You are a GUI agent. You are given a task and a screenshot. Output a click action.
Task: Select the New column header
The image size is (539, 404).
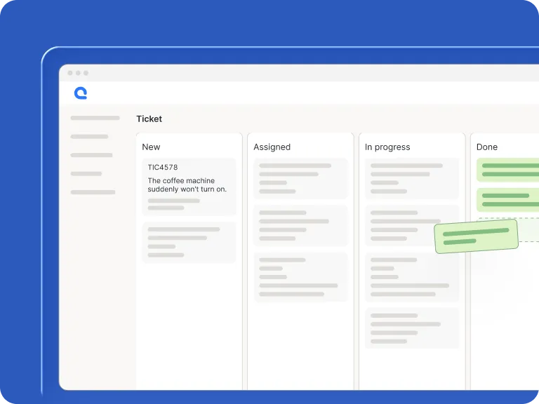pyautogui.click(x=151, y=147)
